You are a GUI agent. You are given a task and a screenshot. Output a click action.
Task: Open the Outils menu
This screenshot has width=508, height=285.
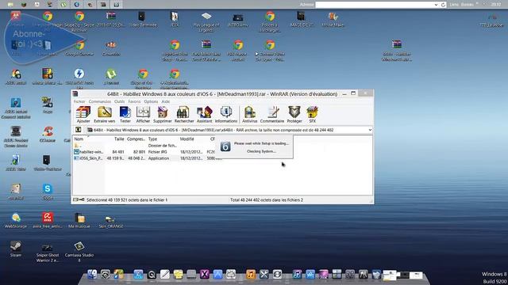click(119, 101)
